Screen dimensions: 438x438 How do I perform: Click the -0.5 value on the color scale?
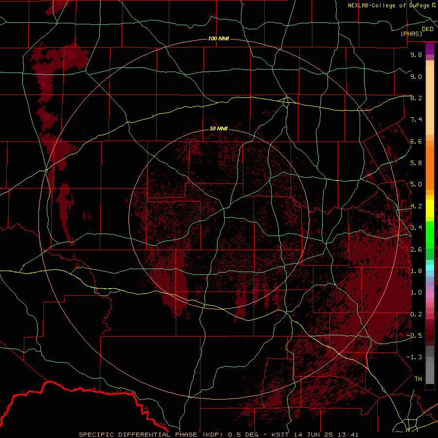coord(414,336)
